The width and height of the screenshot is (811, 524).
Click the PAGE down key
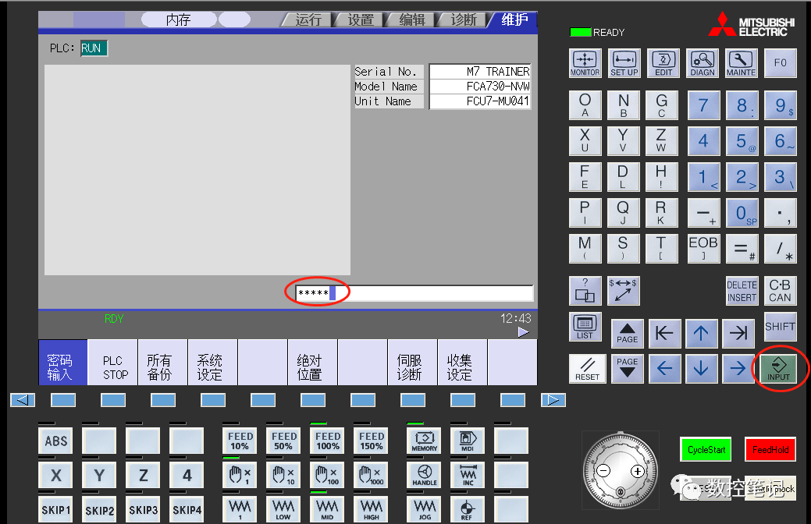(628, 369)
